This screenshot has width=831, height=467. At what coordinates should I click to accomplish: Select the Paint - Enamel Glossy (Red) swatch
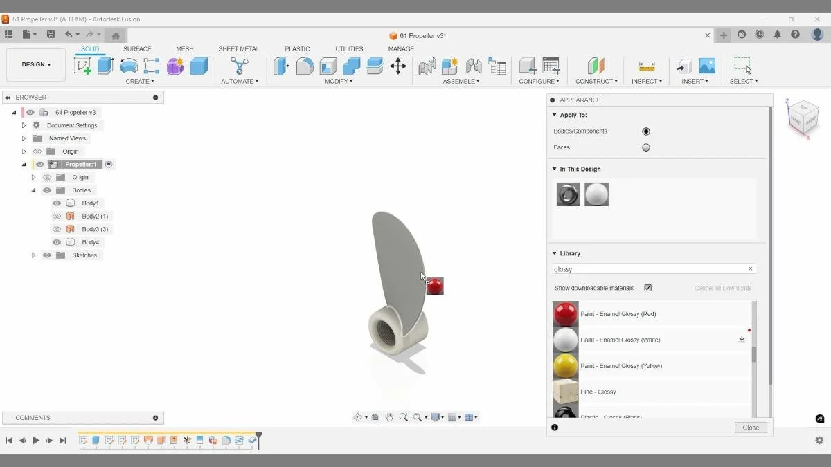[565, 313]
